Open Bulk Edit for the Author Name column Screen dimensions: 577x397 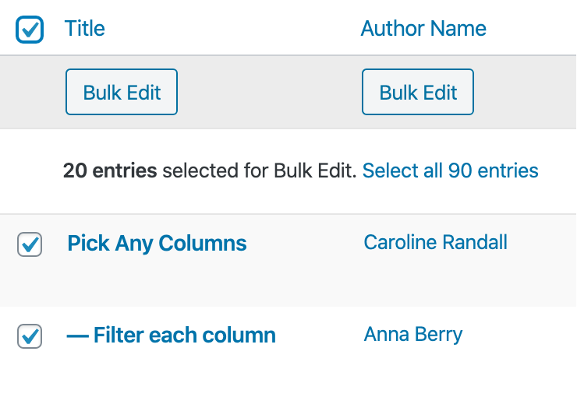pyautogui.click(x=418, y=93)
